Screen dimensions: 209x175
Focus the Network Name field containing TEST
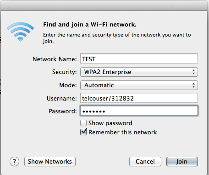pos(139,58)
